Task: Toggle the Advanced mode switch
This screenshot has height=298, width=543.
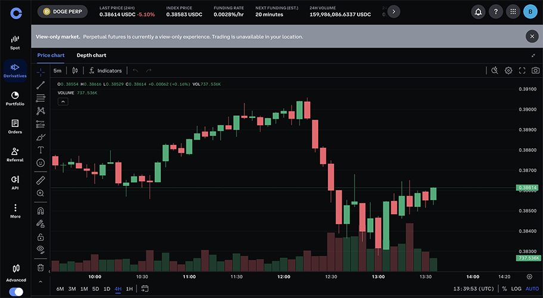Action: pyautogui.click(x=16, y=291)
